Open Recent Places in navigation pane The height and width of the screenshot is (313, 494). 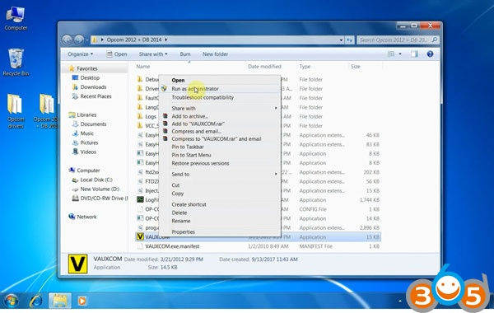pos(96,96)
